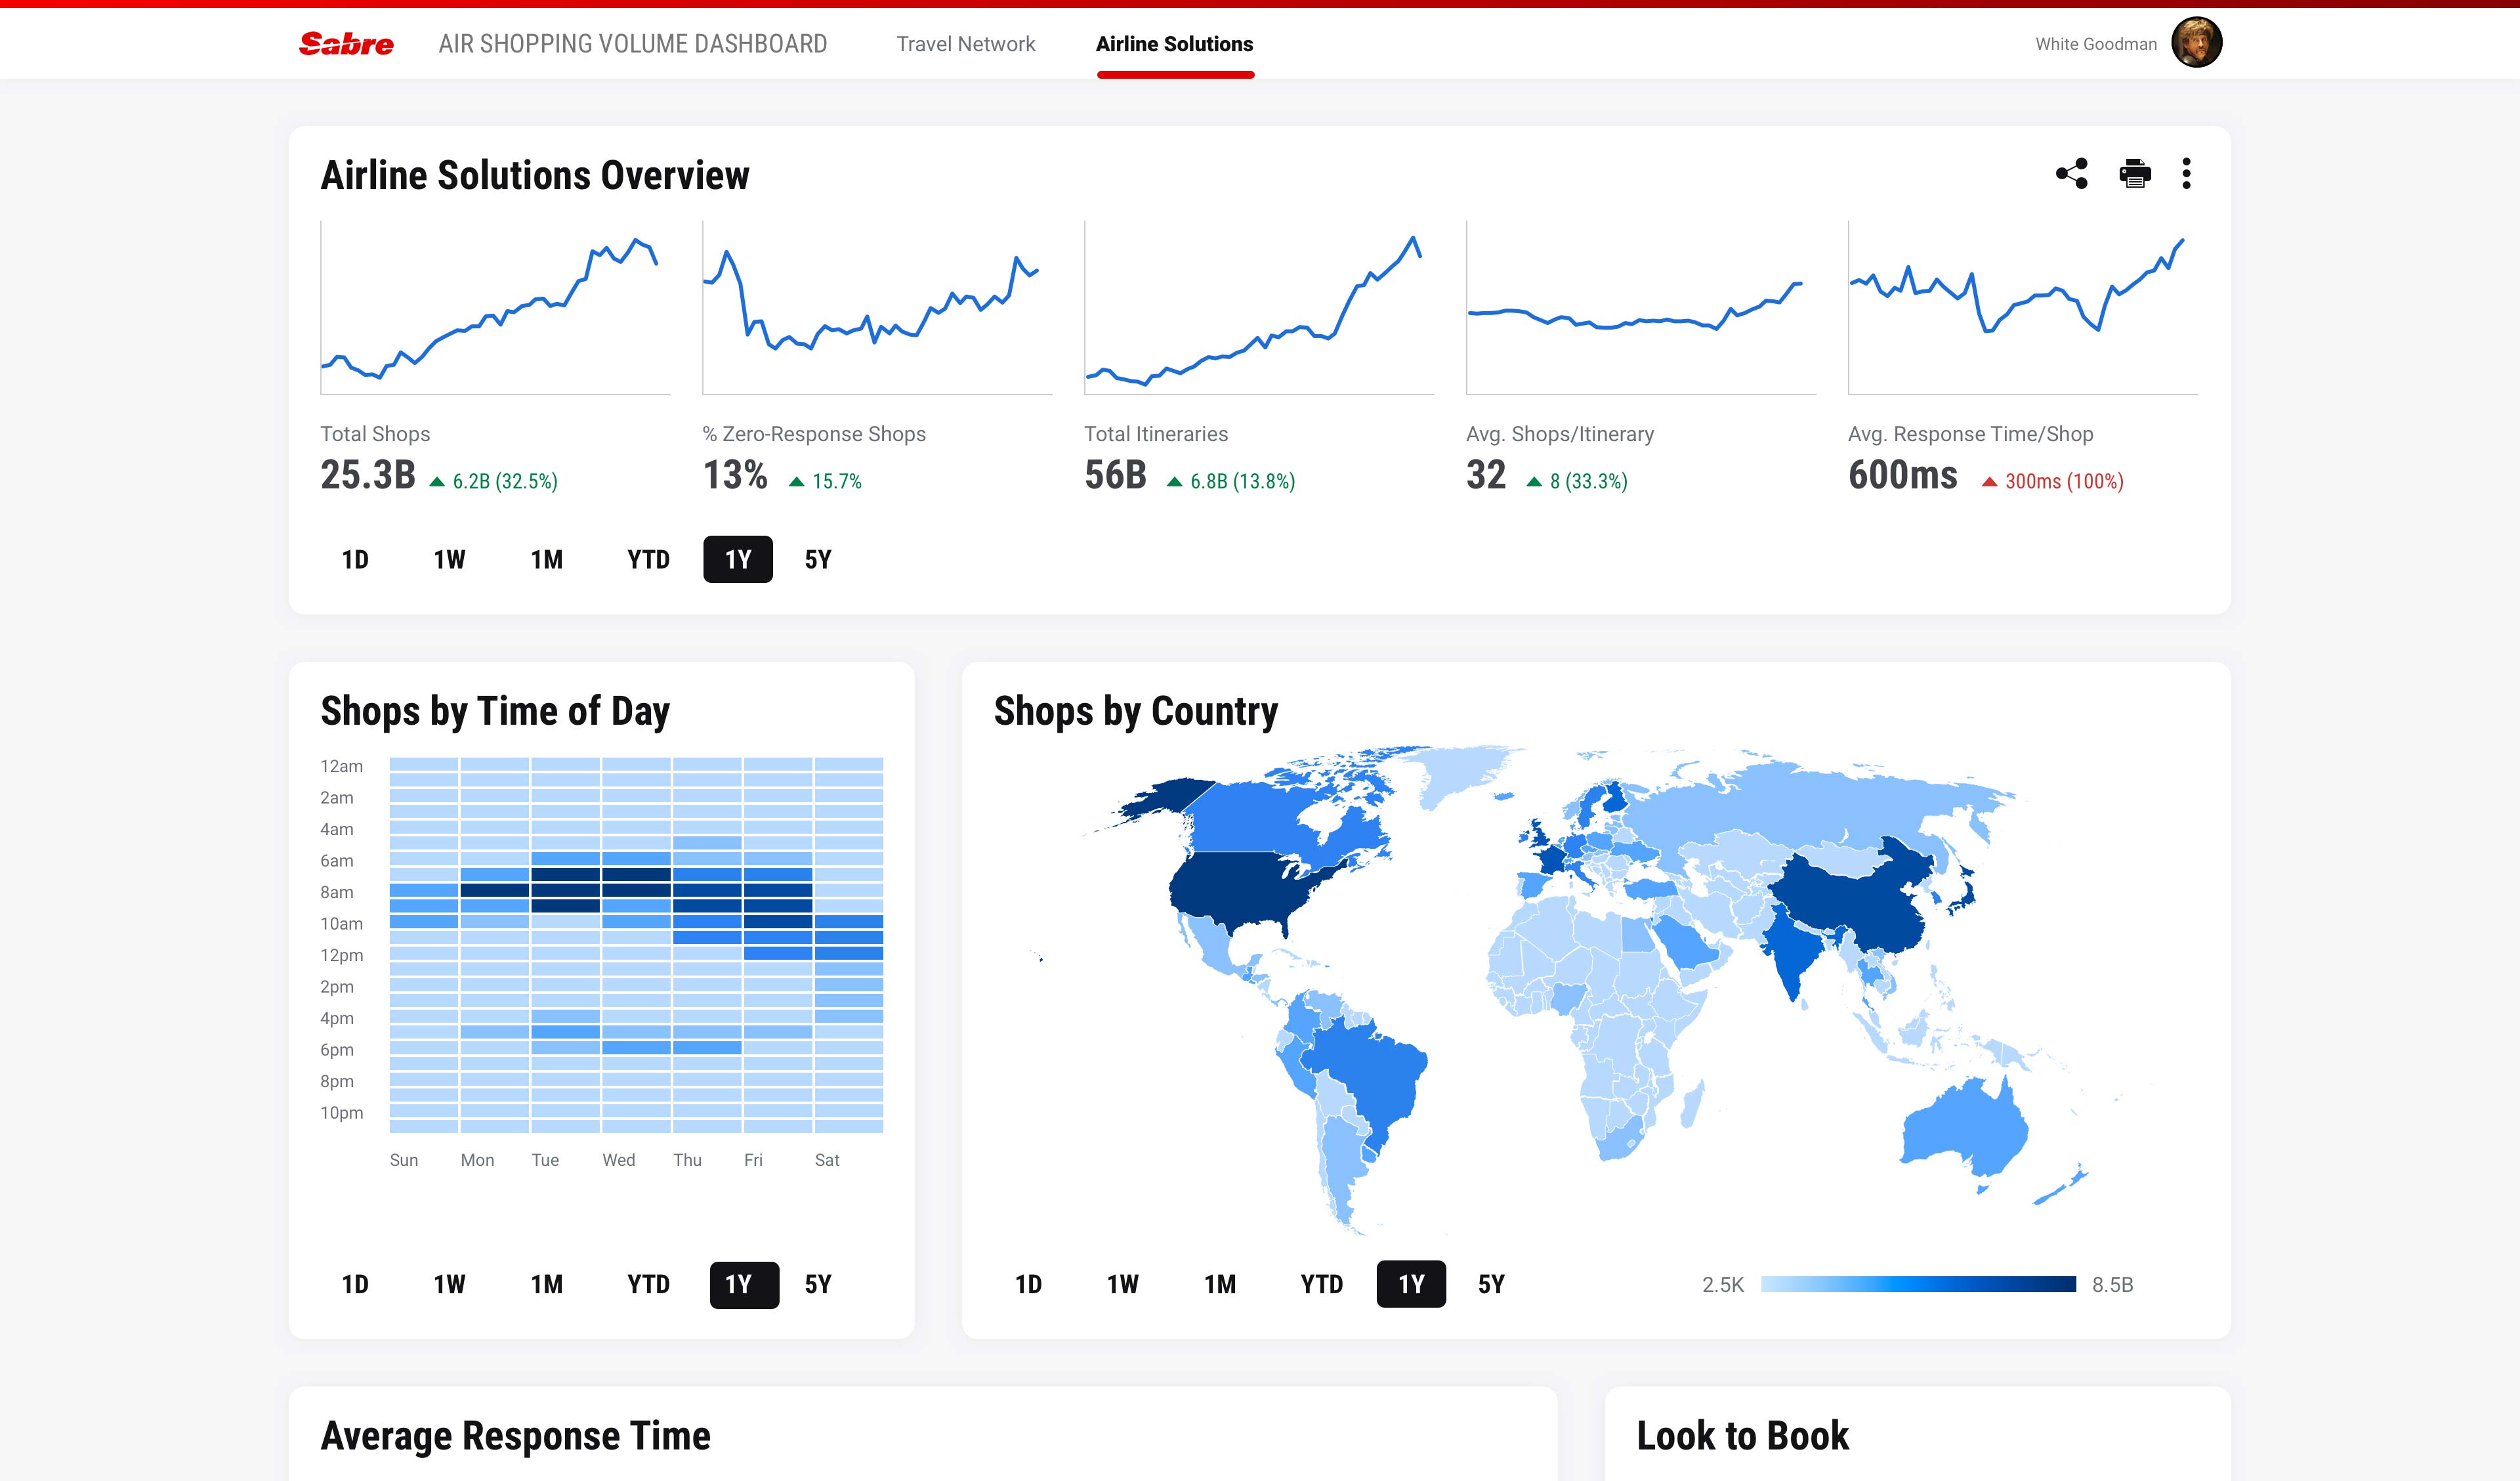2520x1481 pixels.
Task: Click the Sabre logo
Action: (x=346, y=44)
